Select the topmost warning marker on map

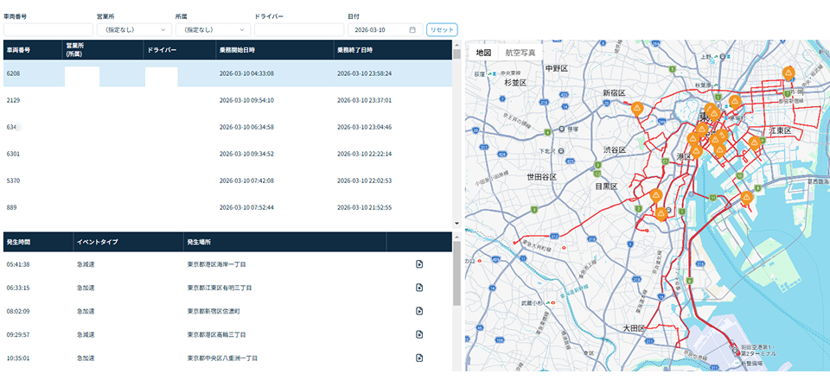tap(788, 73)
